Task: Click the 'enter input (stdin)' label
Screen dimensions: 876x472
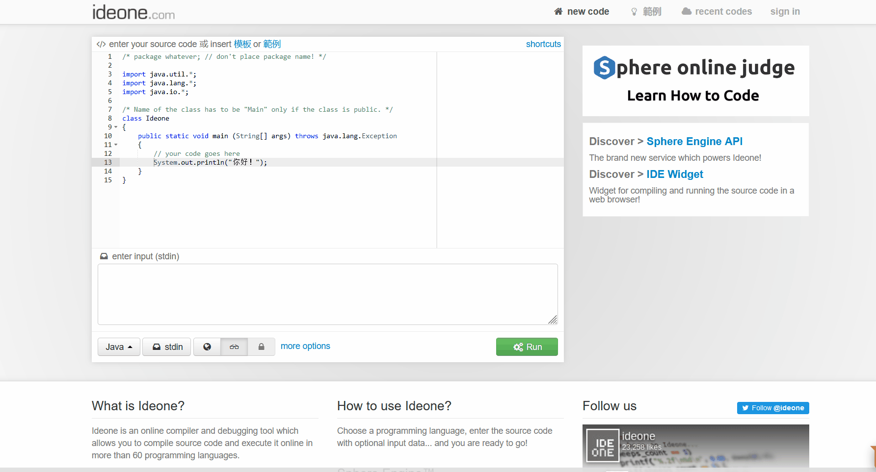Action: 145,256
